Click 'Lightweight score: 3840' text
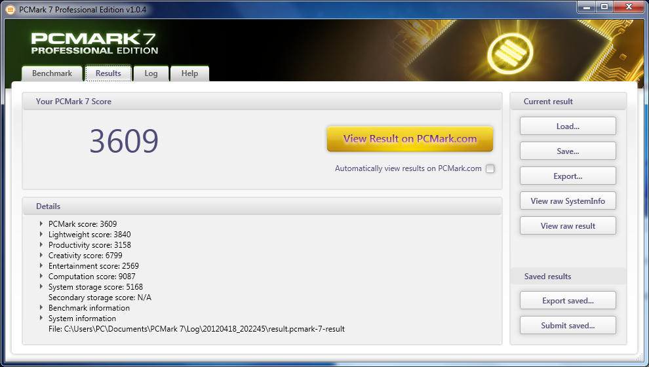649x367 pixels. [89, 235]
